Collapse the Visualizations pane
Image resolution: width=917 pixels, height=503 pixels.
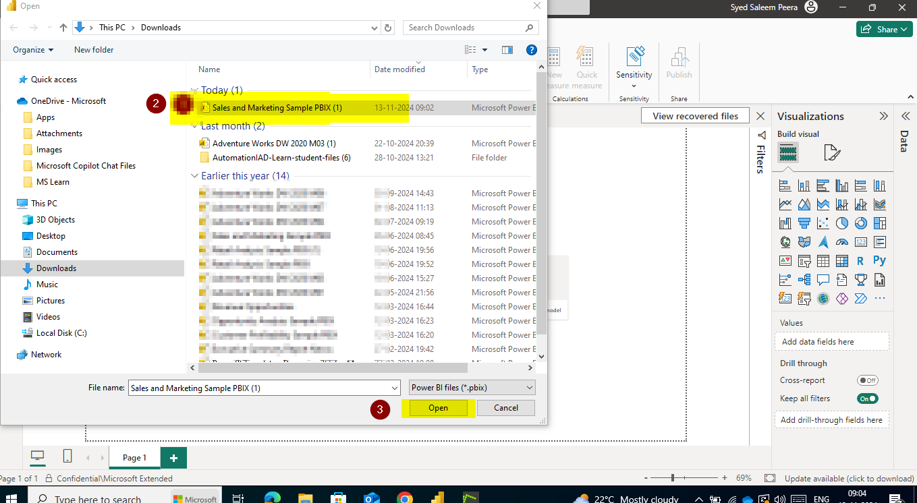click(x=884, y=116)
